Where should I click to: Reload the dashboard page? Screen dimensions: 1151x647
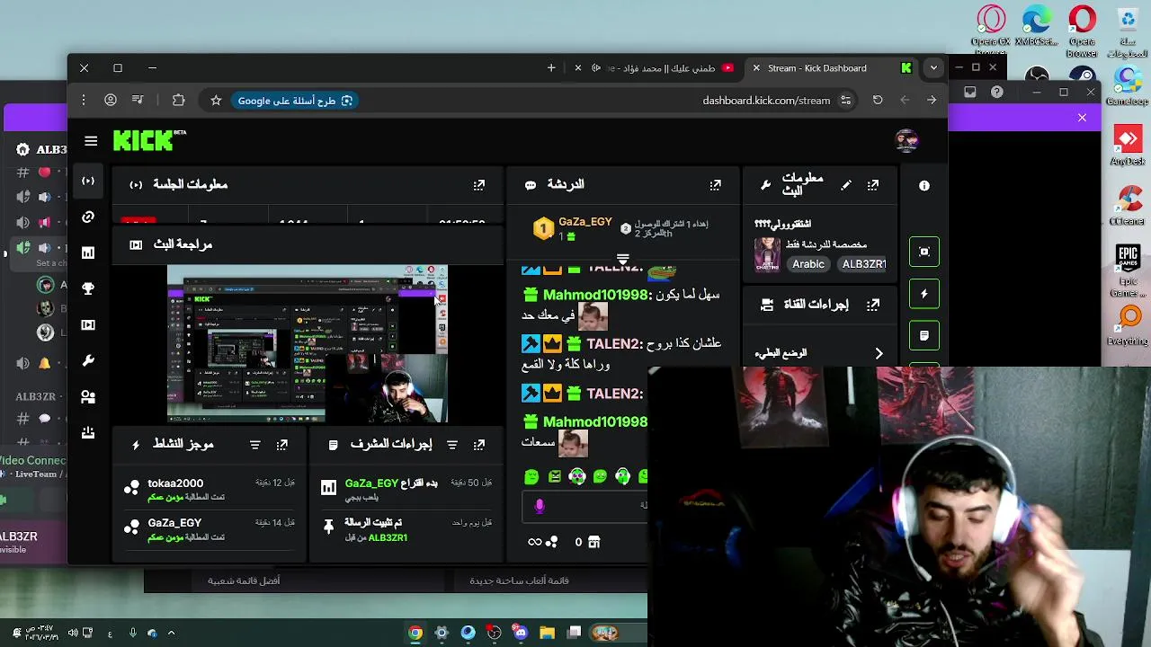click(x=878, y=101)
